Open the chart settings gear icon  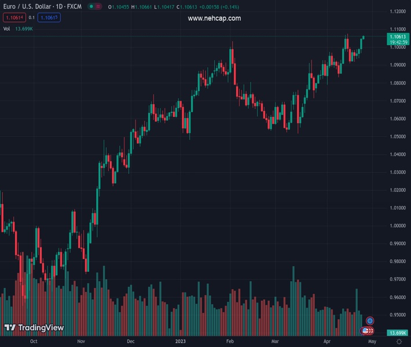[x=398, y=341]
